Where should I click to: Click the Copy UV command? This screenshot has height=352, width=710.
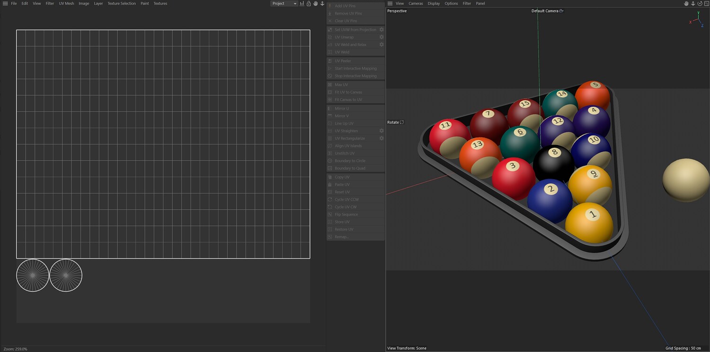click(355, 177)
